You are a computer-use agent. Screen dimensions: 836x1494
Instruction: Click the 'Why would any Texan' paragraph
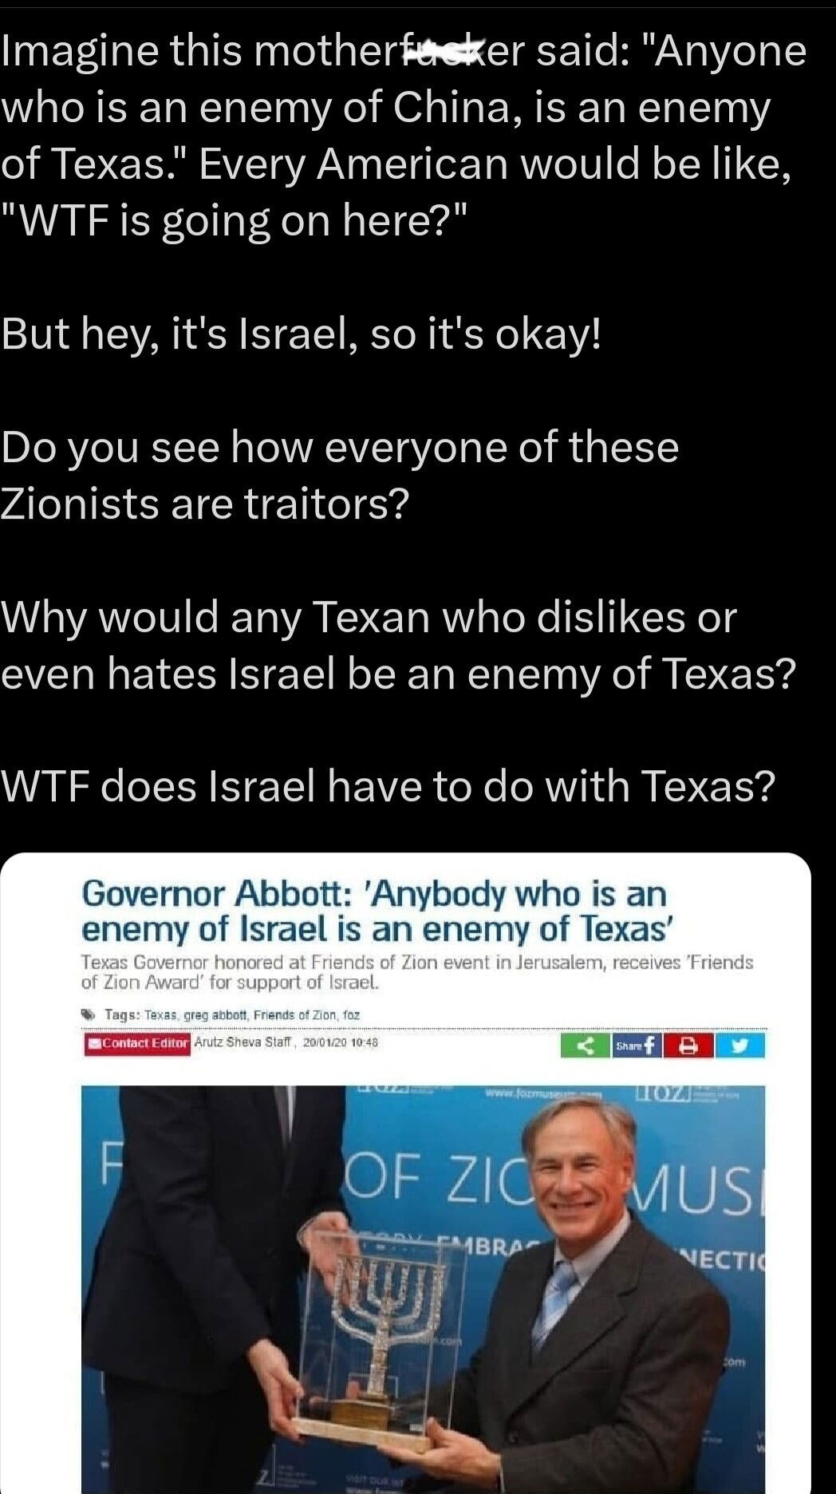tap(399, 645)
